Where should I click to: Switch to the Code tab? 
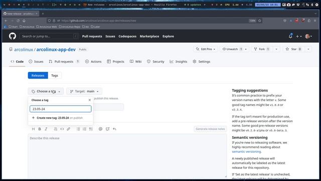[17, 61]
